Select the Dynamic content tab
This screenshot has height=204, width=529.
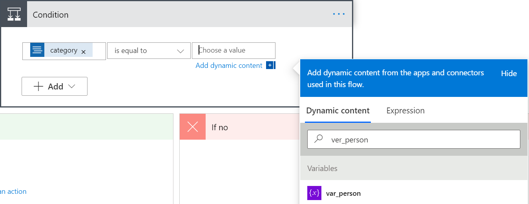337,111
